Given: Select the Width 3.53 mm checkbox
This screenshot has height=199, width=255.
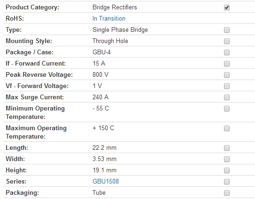Looking at the screenshot, I should click(x=227, y=159).
